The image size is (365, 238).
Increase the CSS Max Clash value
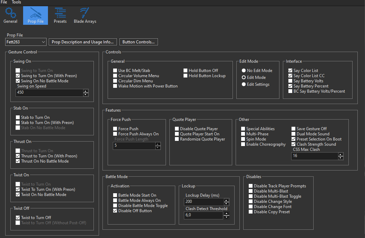(341, 154)
